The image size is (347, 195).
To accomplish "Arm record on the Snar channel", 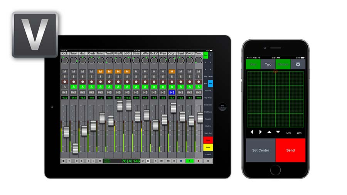I will 74,82.
